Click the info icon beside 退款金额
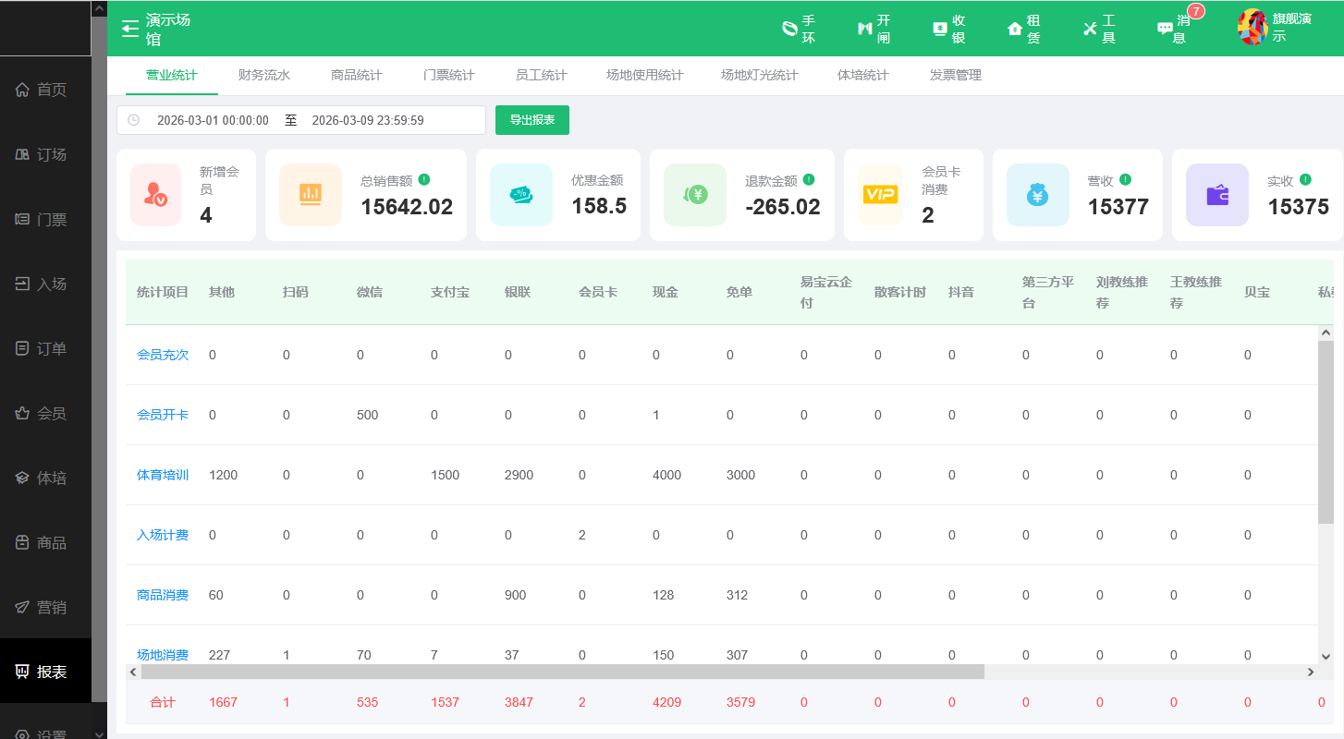The width and height of the screenshot is (1344, 739). [809, 179]
